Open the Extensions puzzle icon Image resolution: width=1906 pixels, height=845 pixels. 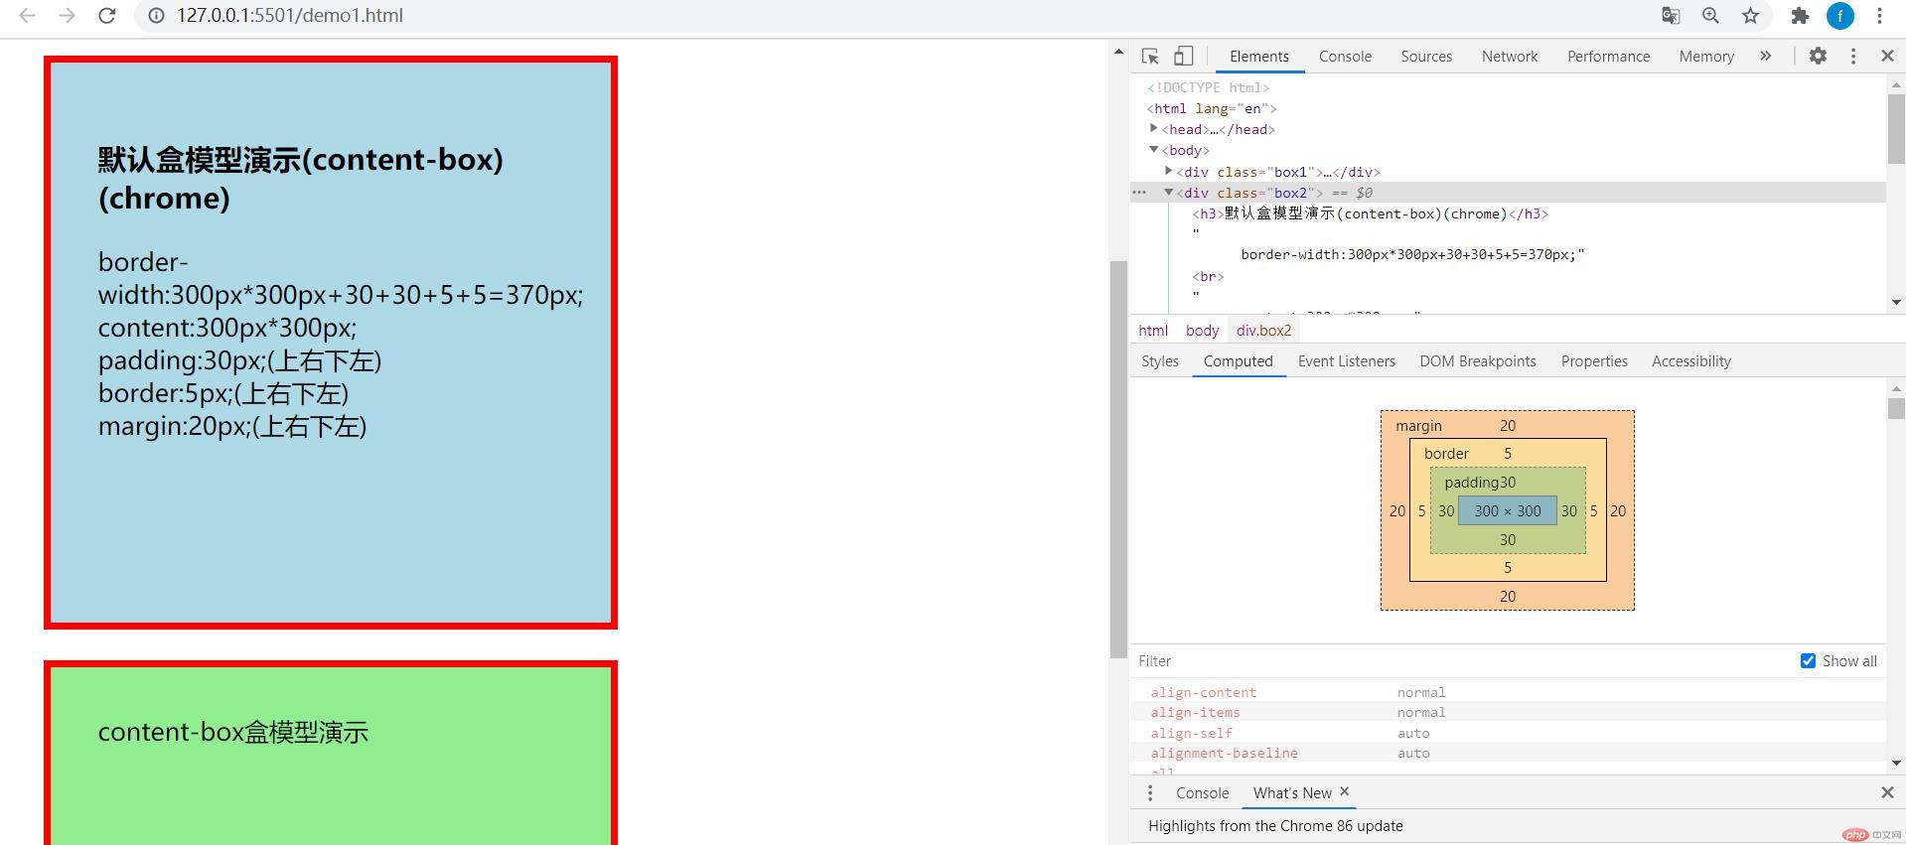click(x=1800, y=16)
